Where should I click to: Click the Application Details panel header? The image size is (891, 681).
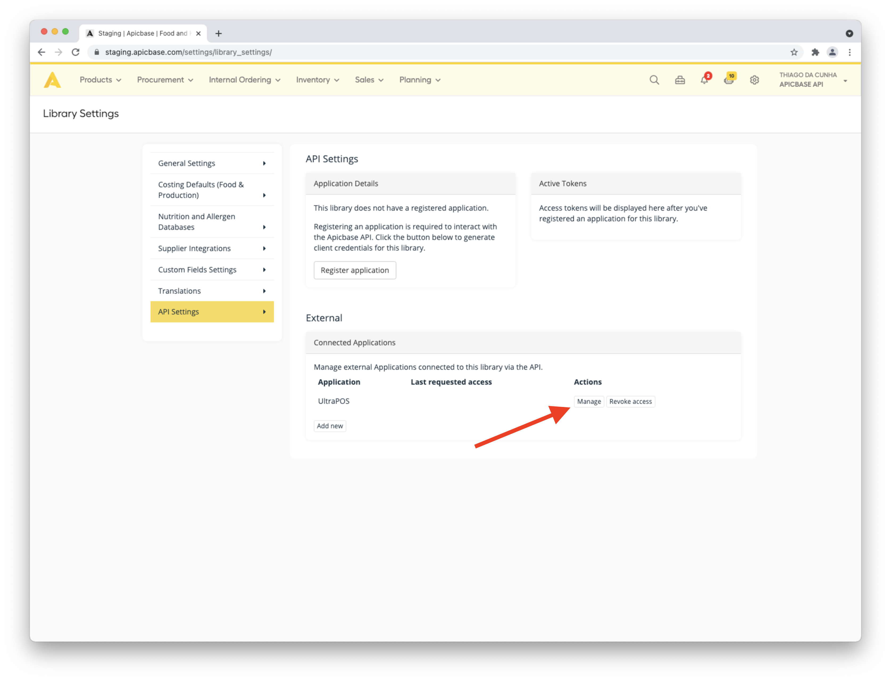click(x=410, y=184)
